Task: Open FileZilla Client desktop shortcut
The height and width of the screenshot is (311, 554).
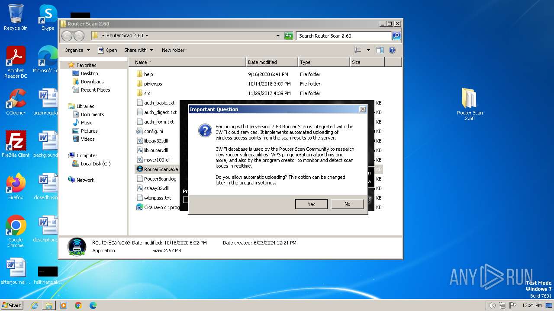Action: tap(16, 144)
